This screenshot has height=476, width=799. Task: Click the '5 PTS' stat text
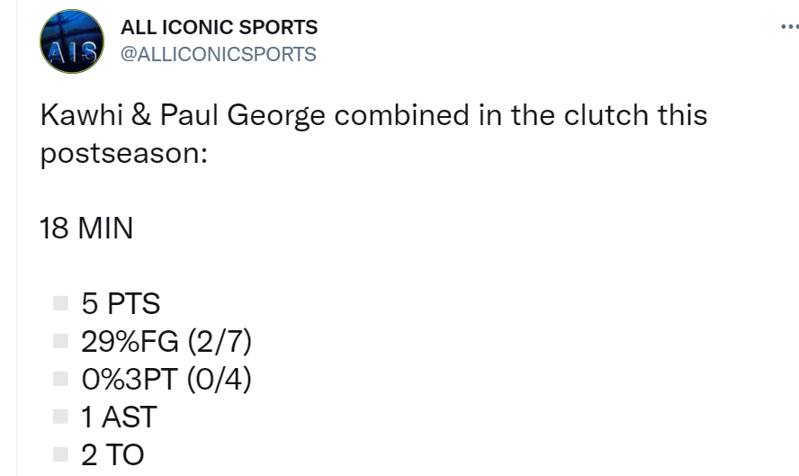pos(121,304)
